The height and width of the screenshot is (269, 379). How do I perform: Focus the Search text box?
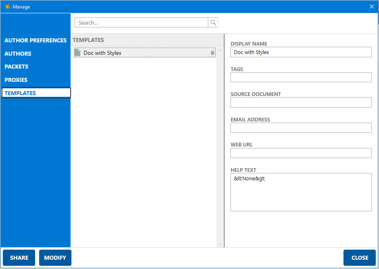tap(141, 23)
